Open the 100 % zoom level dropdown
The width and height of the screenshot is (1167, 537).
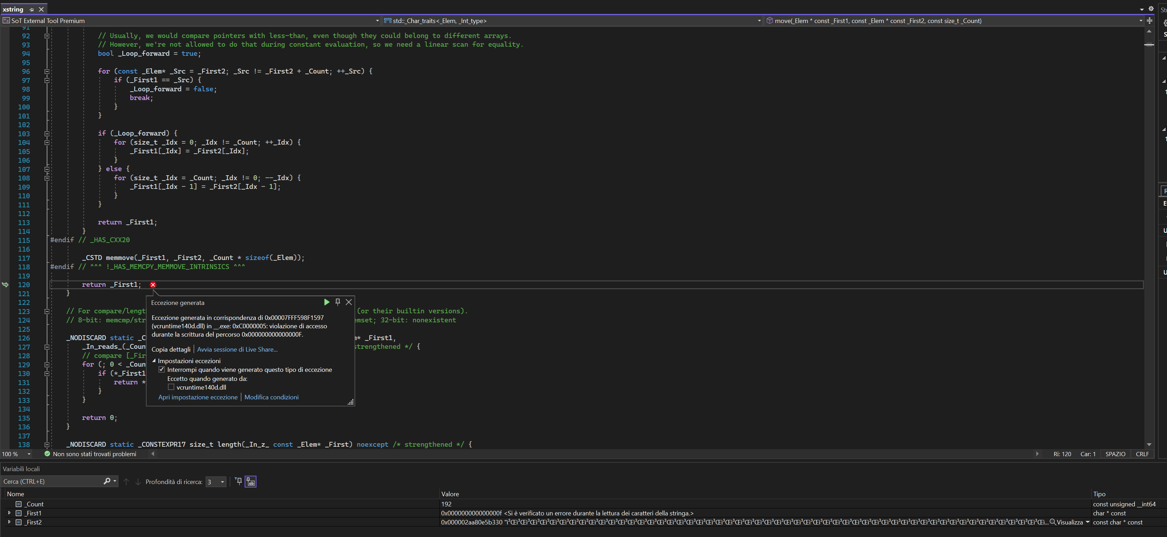click(29, 454)
